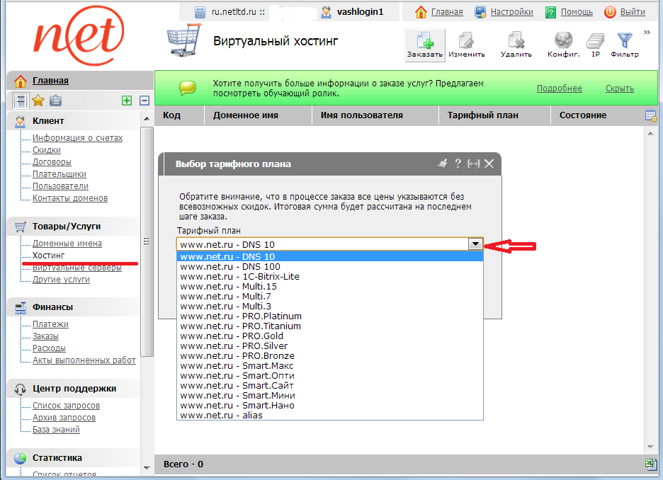Click the Выйти logout link
The width and height of the screenshot is (663, 480).
pos(632,12)
